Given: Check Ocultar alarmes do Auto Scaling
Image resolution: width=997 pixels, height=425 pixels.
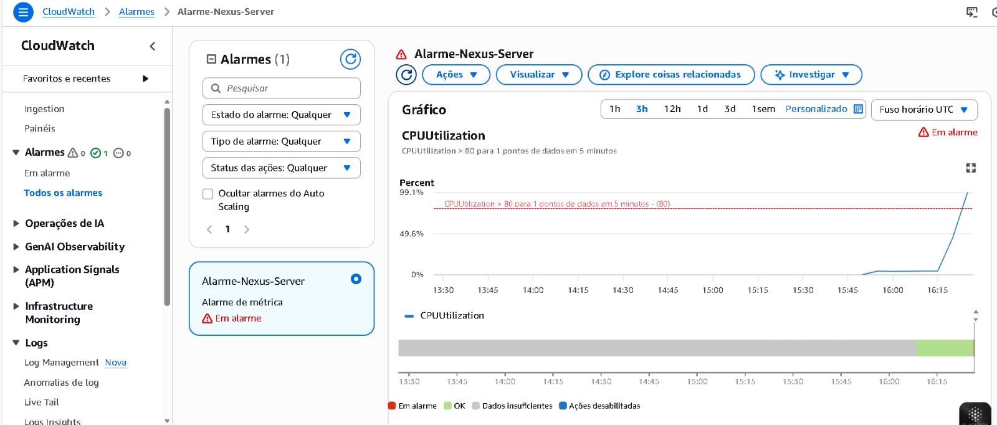Looking at the screenshot, I should point(208,194).
